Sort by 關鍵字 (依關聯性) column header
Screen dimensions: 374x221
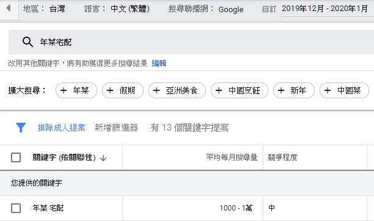click(64, 158)
